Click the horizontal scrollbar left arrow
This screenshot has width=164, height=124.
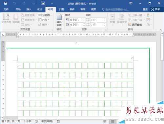[x=2, y=117]
